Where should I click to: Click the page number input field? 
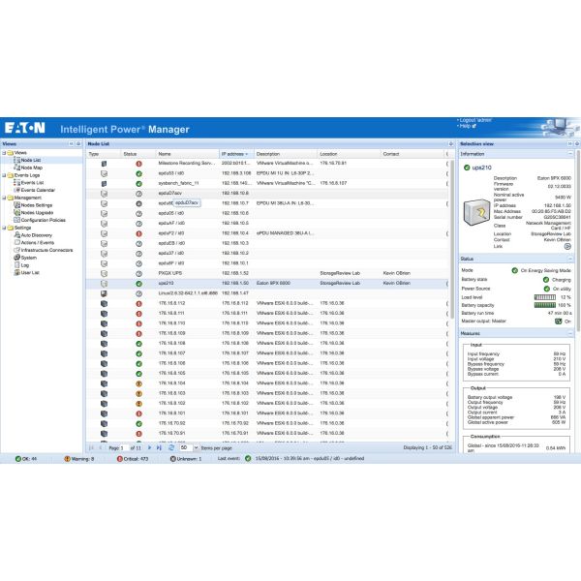tap(124, 447)
